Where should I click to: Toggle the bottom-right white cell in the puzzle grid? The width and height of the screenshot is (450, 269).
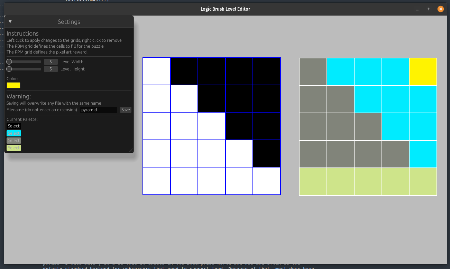pyautogui.click(x=267, y=181)
